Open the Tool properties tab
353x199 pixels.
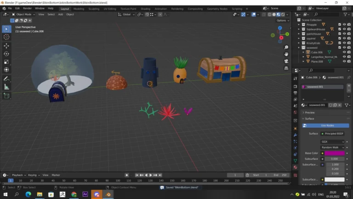[x=296, y=78]
